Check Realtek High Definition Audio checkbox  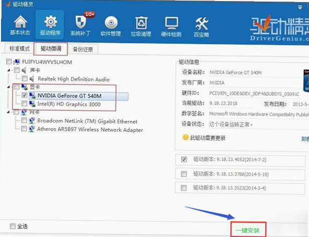tap(25, 79)
